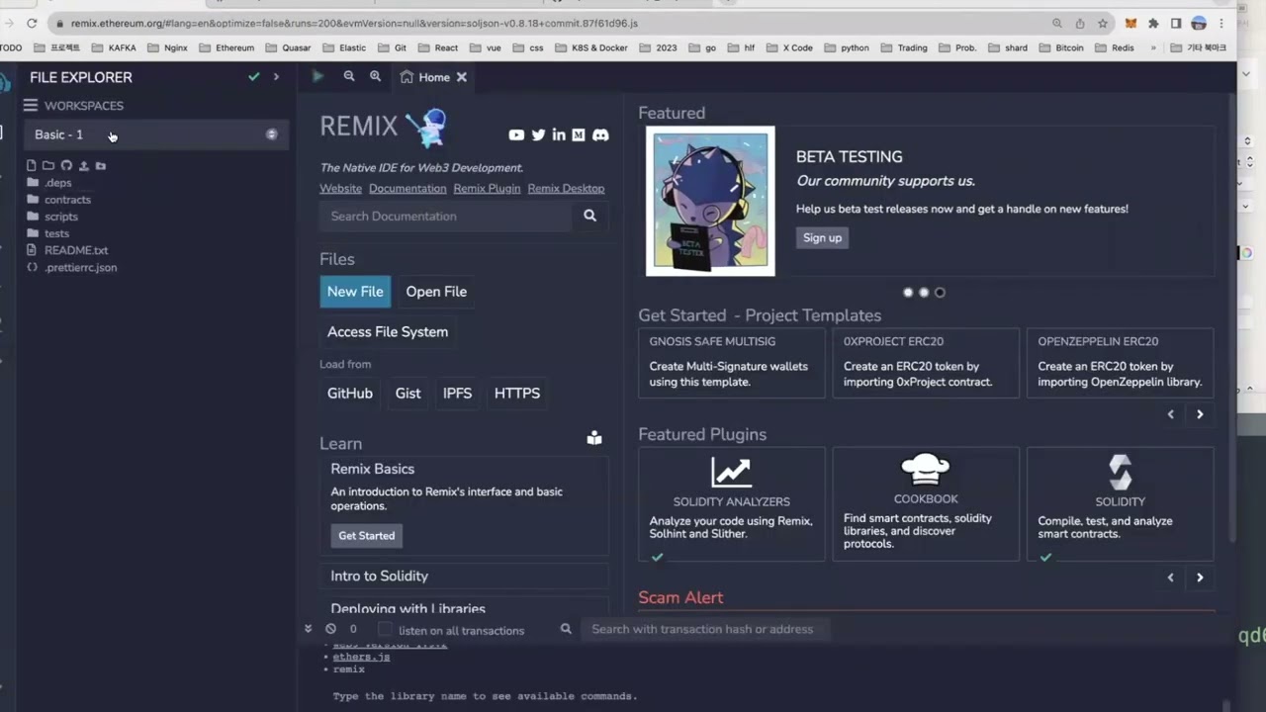Viewport: 1266px width, 712px height.
Task: Next arrow under Featured Plugins
Action: (x=1200, y=578)
